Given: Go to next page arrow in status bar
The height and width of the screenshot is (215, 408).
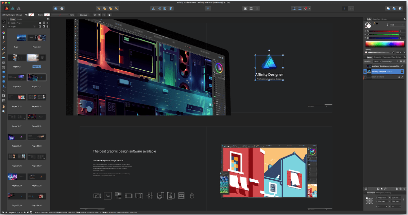Looking at the screenshot, I should (24, 212).
